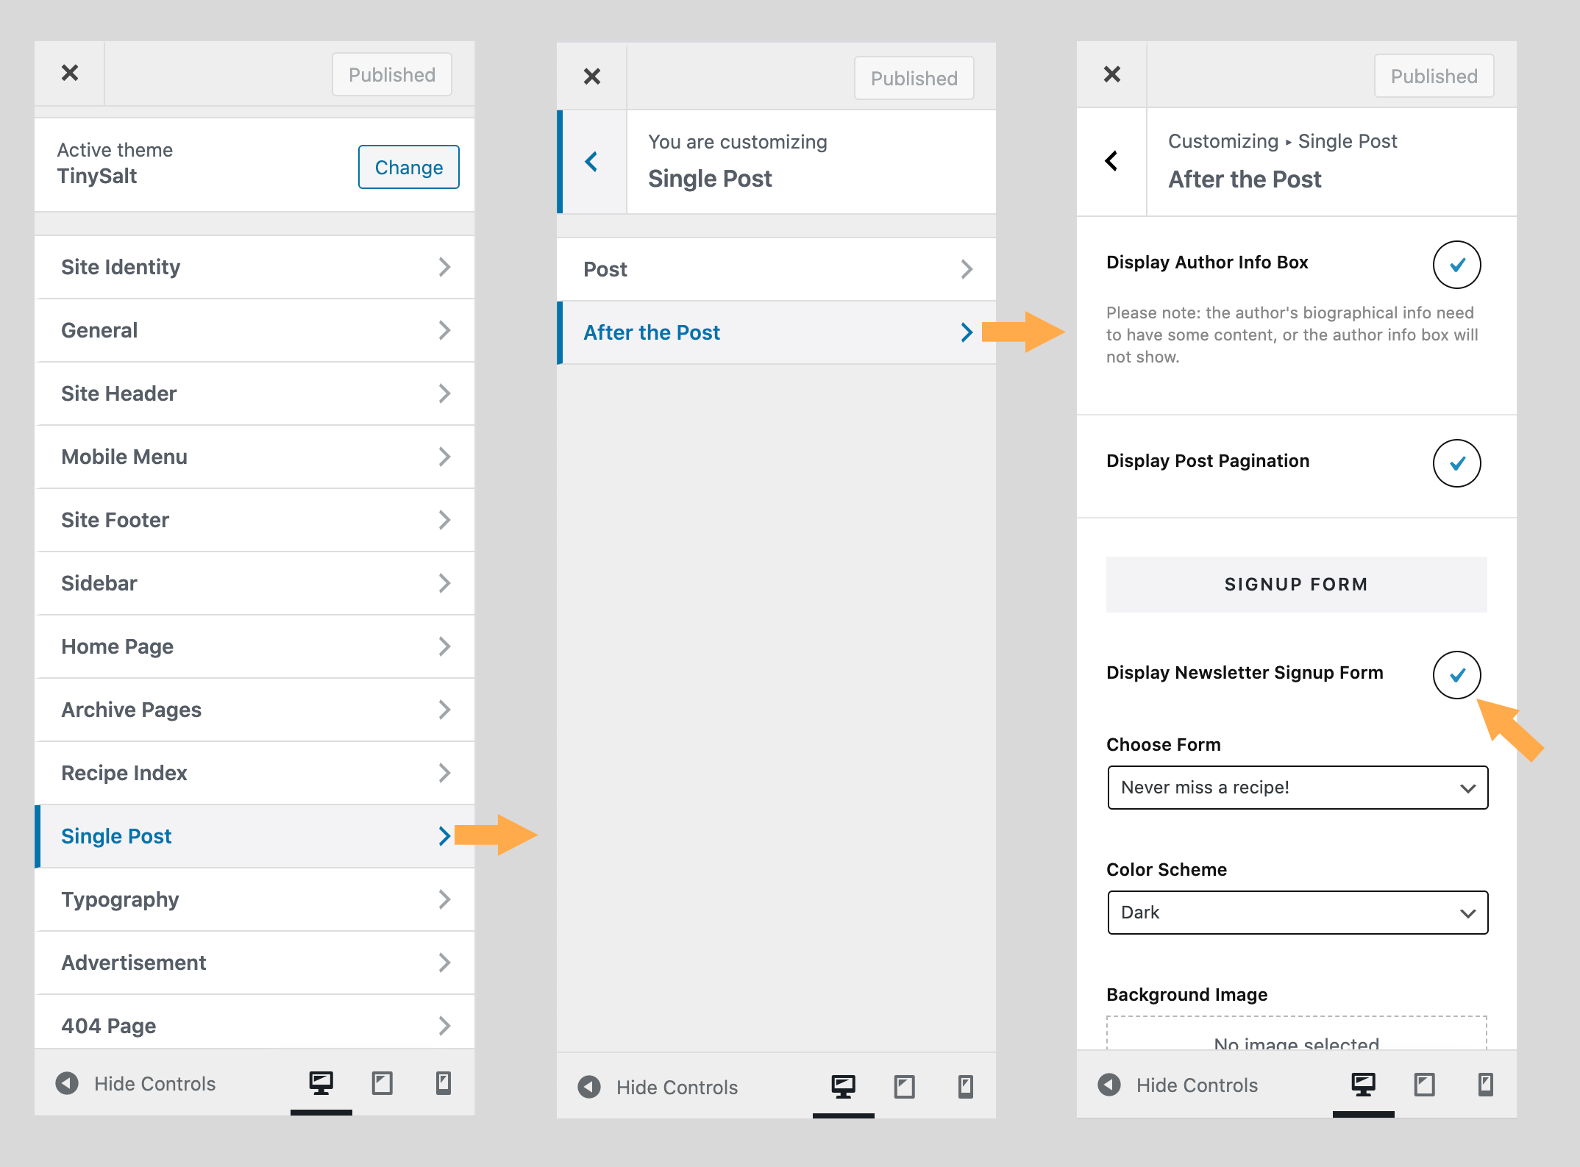The width and height of the screenshot is (1580, 1167).
Task: Click Hide Controls arrow in middle panel
Action: coord(588,1087)
